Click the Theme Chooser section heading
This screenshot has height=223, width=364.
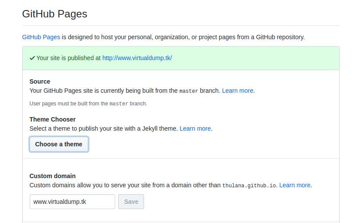(x=52, y=119)
